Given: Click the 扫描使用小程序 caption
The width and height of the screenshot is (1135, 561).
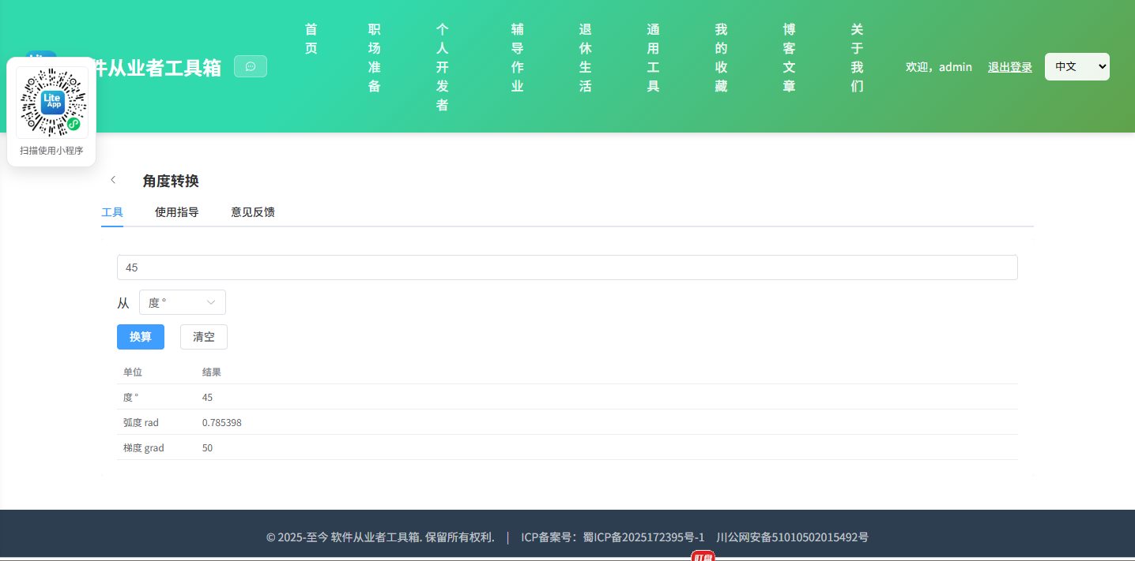Looking at the screenshot, I should pyautogui.click(x=51, y=151).
